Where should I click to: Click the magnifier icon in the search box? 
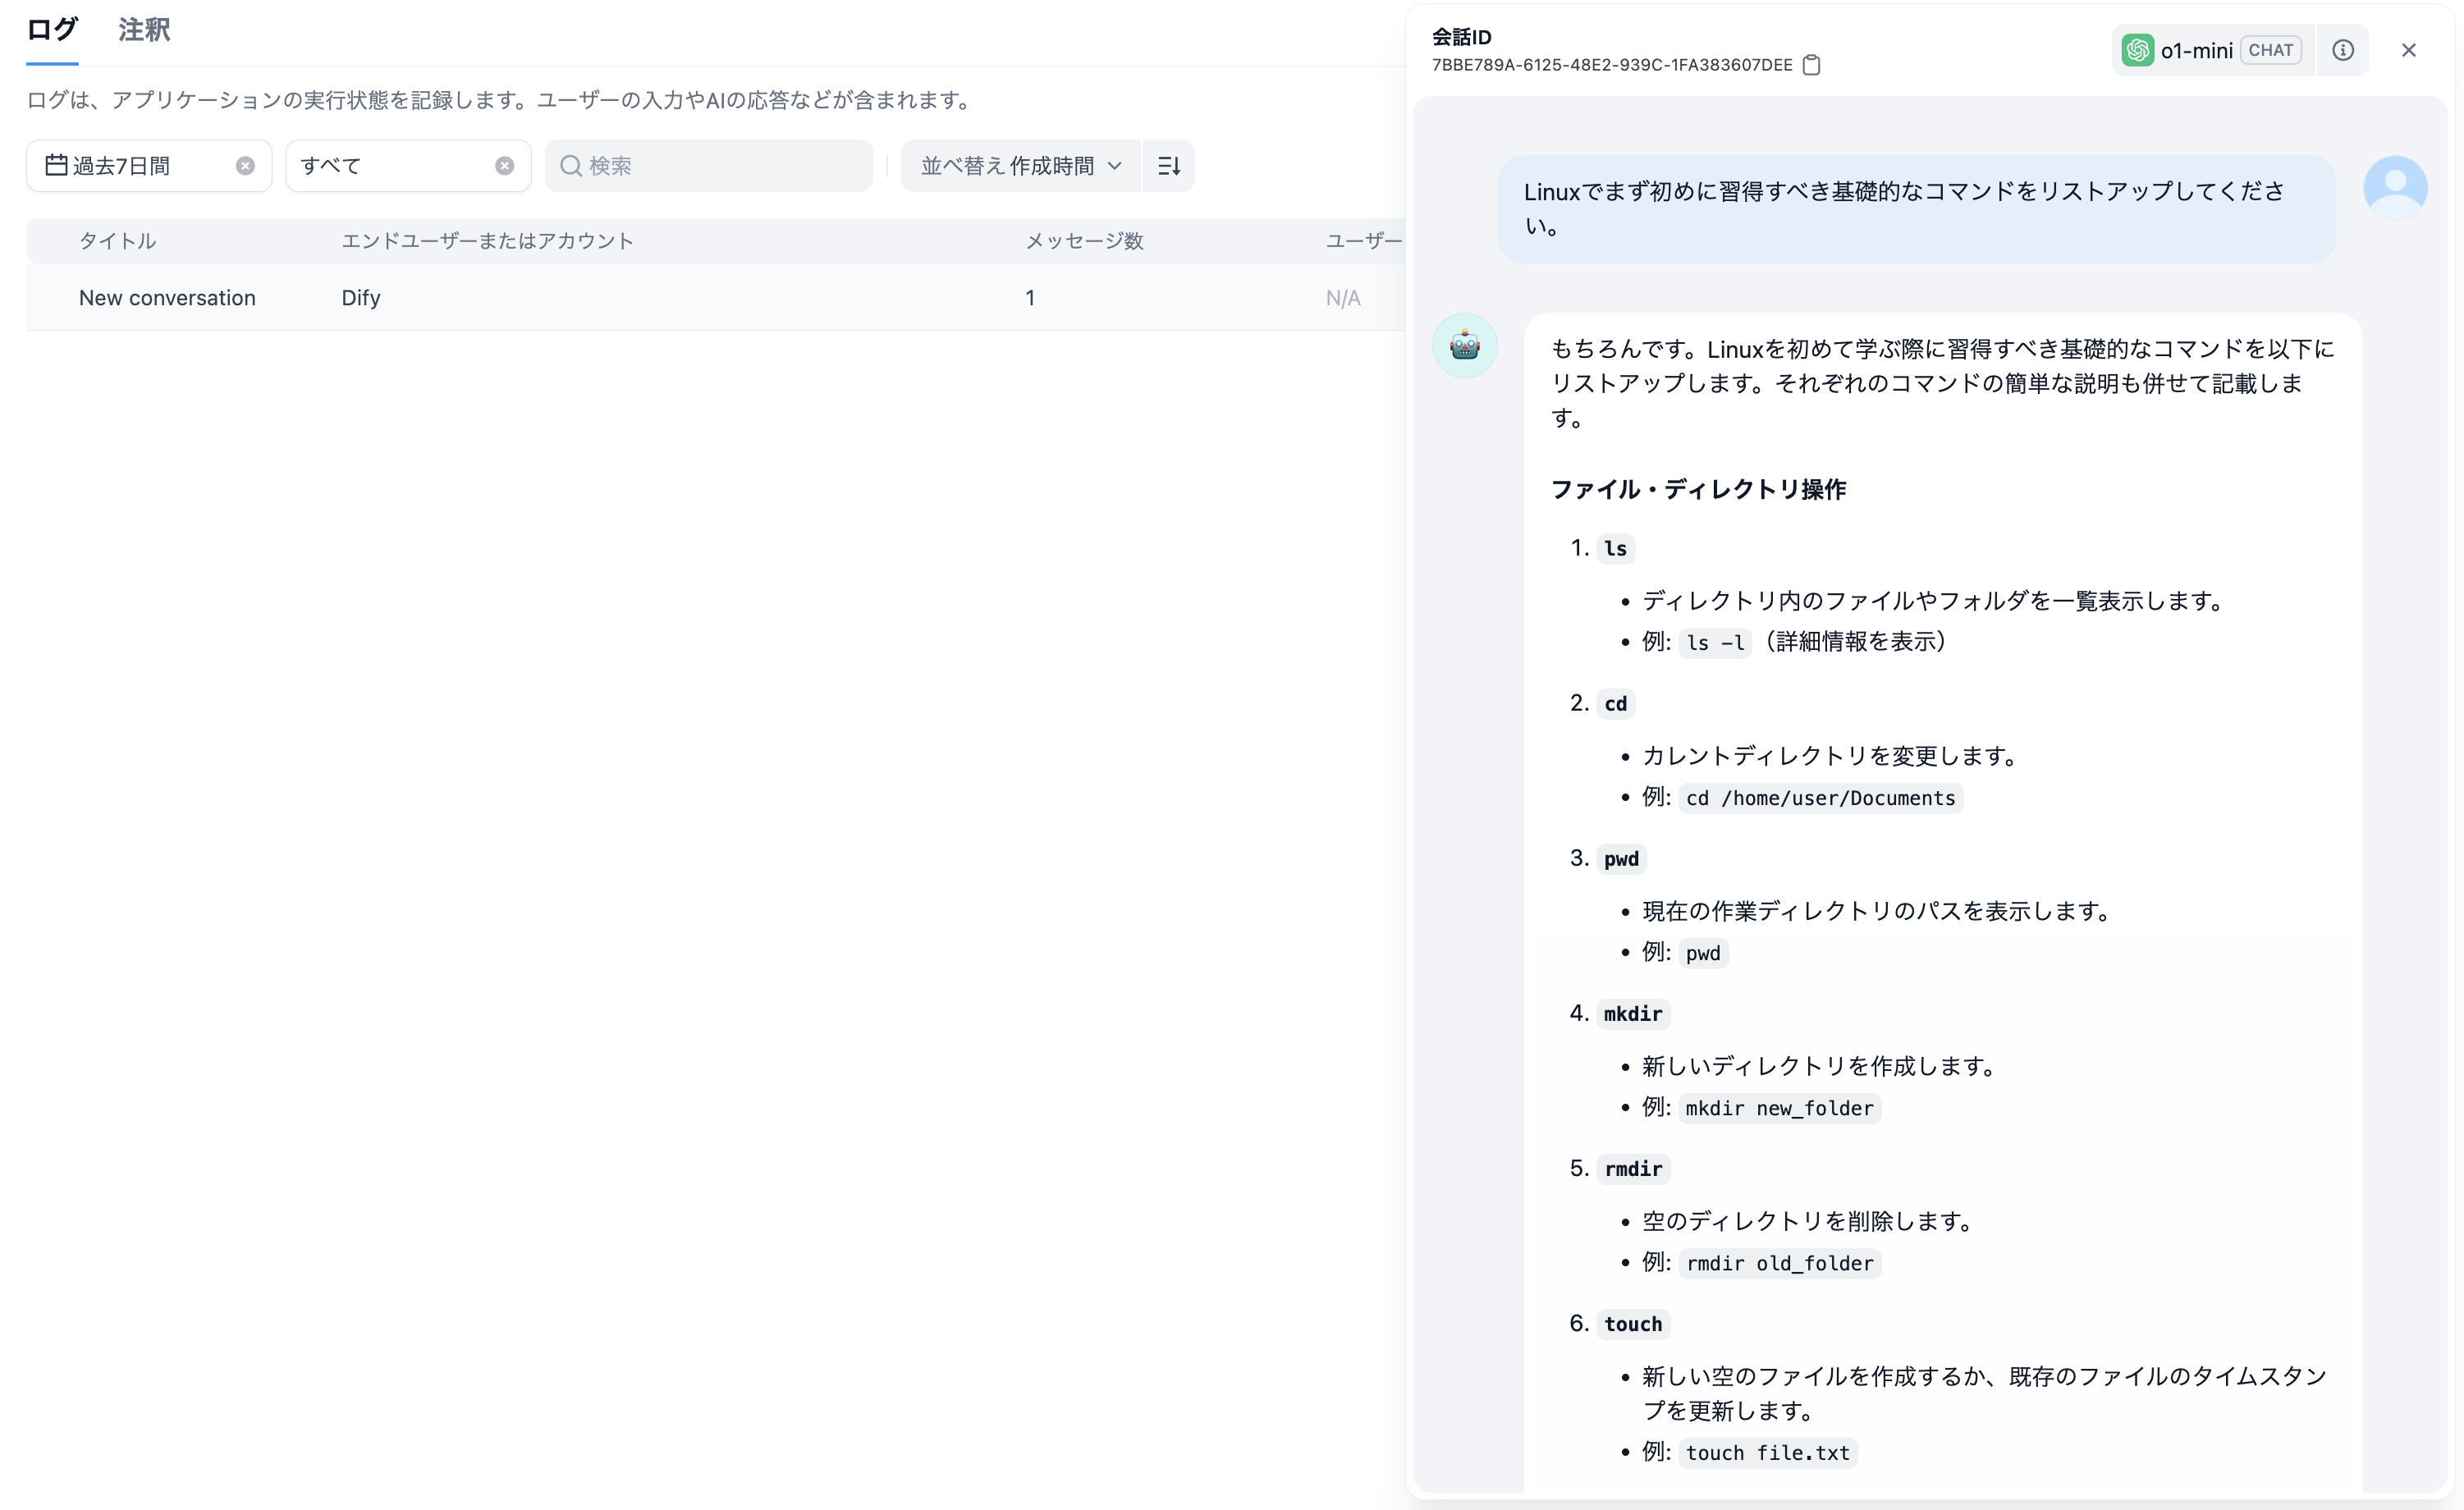pos(571,165)
